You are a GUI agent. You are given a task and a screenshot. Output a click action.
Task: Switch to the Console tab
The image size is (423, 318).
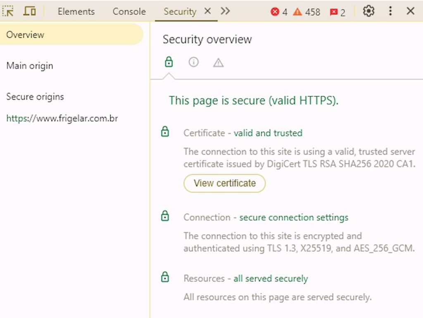[129, 12]
